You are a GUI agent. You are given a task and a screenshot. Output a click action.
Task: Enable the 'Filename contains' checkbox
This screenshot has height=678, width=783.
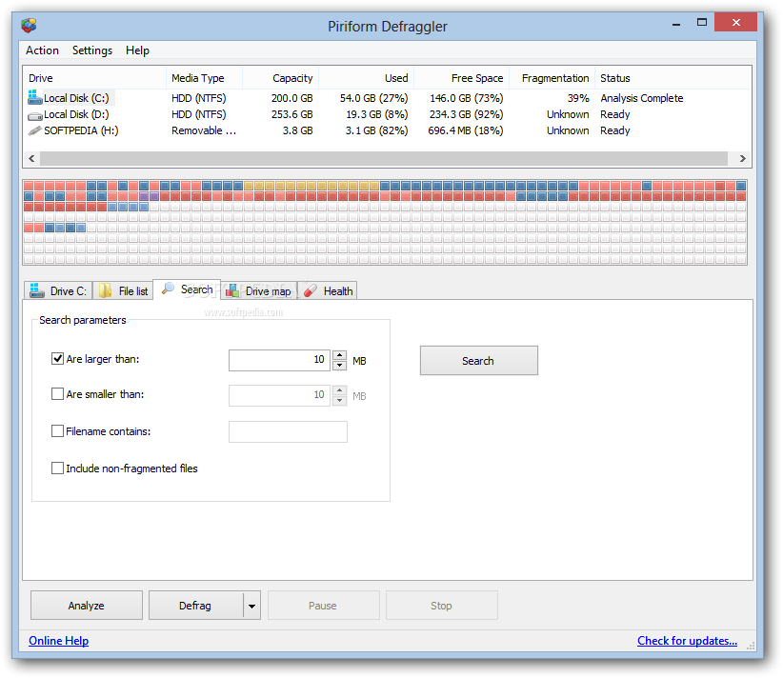(57, 430)
